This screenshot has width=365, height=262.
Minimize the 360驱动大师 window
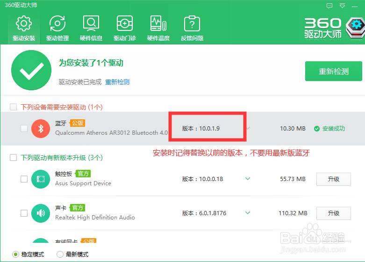355,6
